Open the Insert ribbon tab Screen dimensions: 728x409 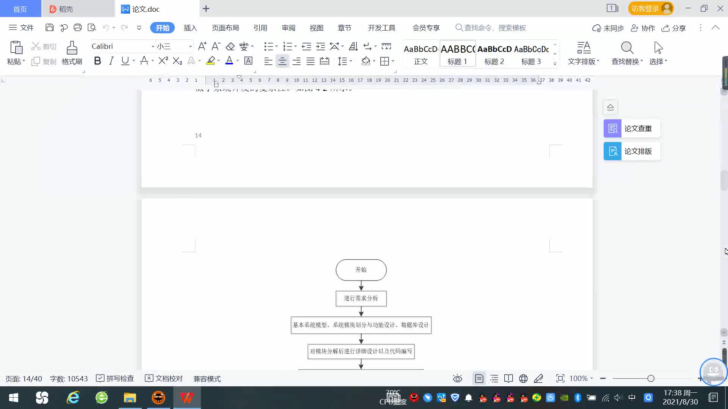pos(190,28)
